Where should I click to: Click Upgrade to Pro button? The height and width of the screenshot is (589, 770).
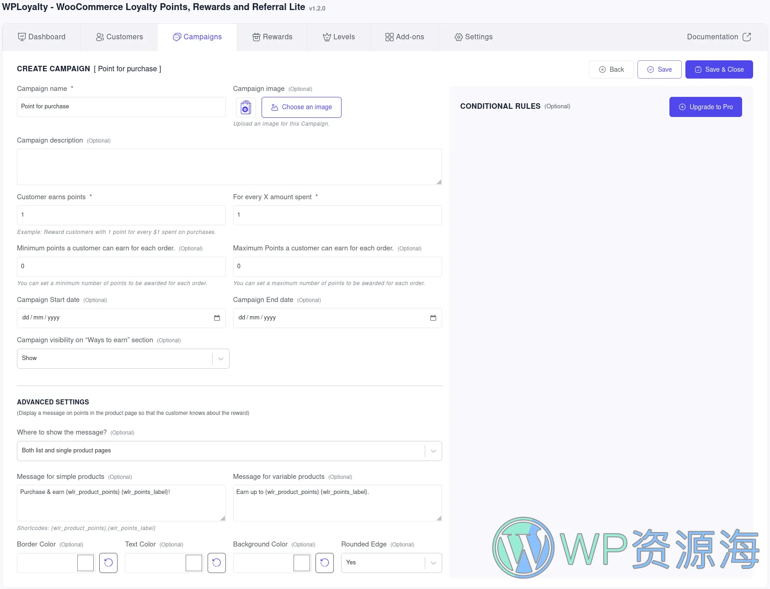click(706, 107)
